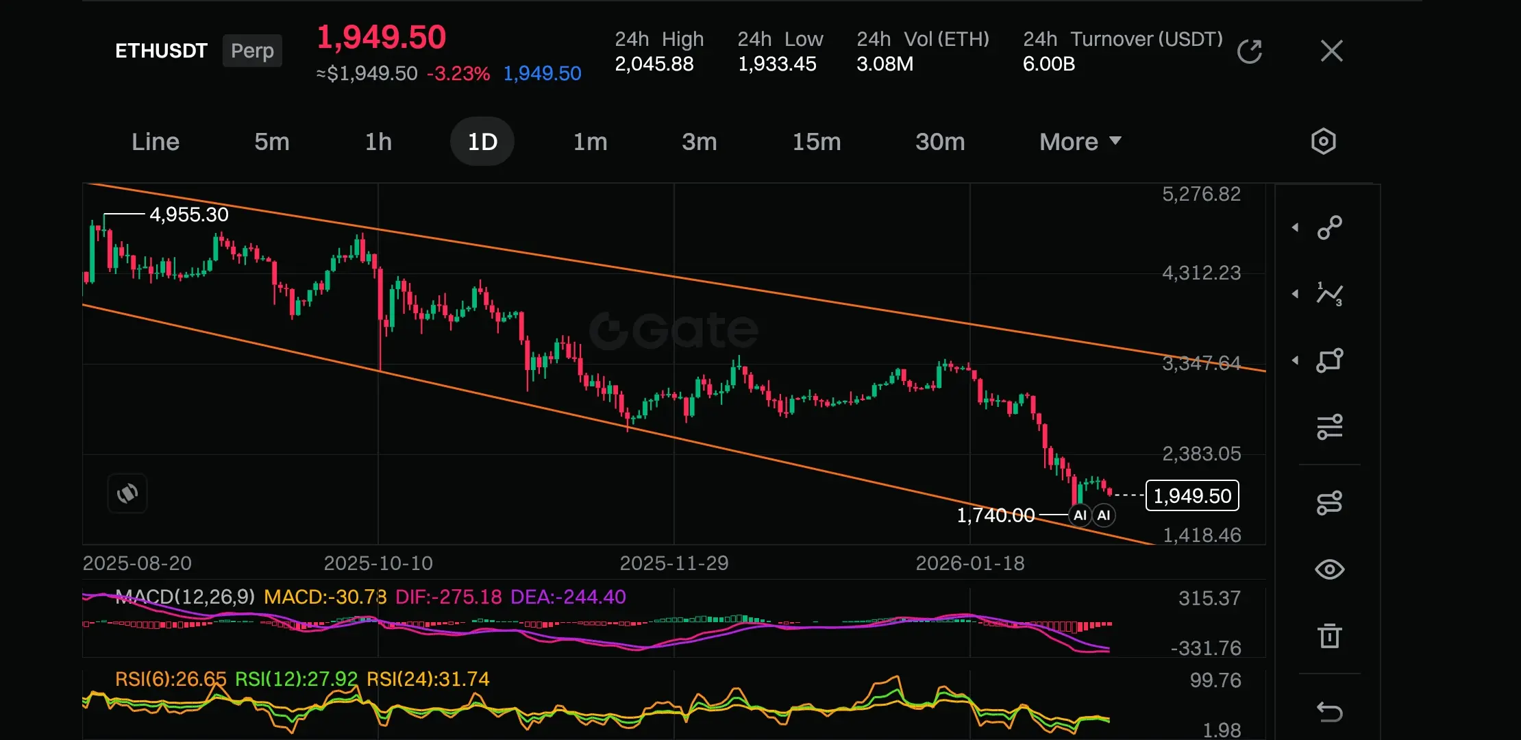Screen dimensions: 1521x740
Task: Click the undo arrow icon
Action: click(x=1329, y=712)
